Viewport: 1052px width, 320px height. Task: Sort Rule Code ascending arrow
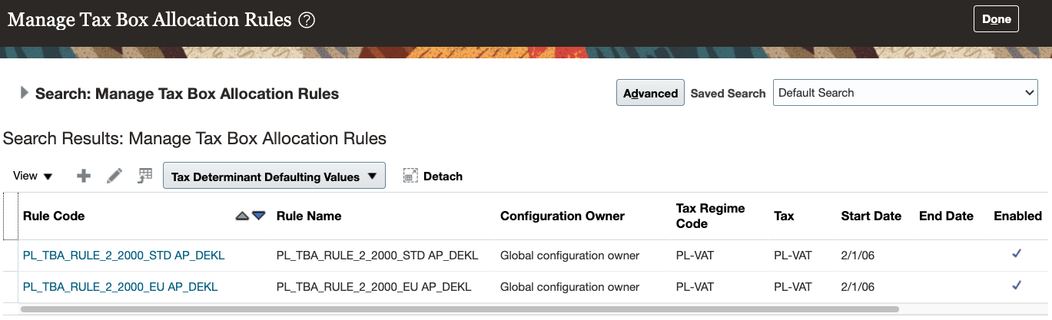tap(243, 216)
